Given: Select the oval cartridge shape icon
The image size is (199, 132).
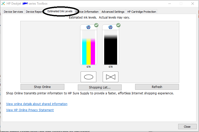Looking at the screenshot, I should coord(88,77).
